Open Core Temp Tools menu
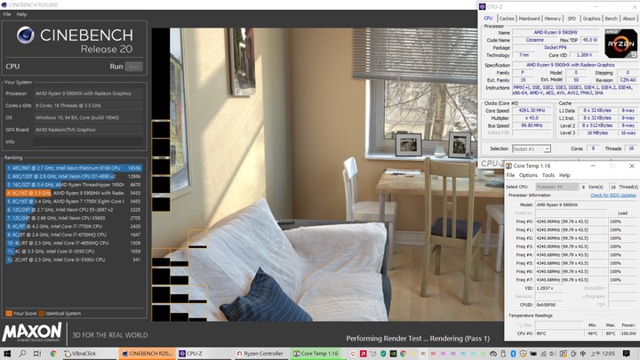This screenshot has width=640, height=360. (x=548, y=175)
